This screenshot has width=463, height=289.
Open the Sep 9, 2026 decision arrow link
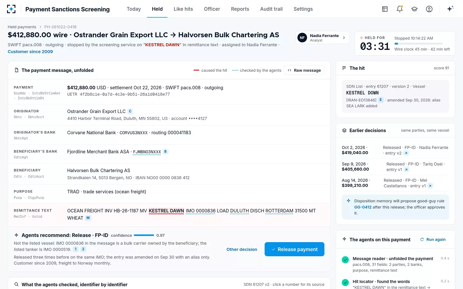click(x=406, y=170)
